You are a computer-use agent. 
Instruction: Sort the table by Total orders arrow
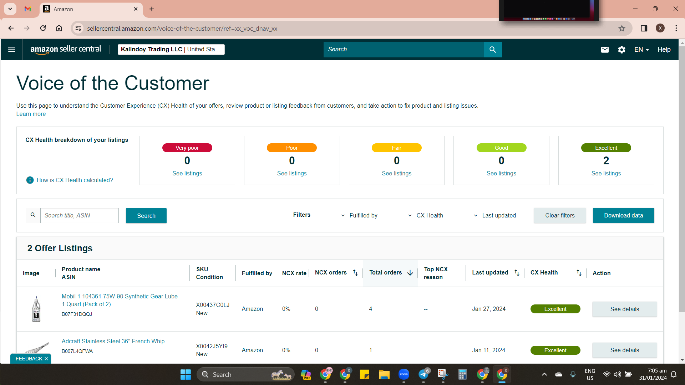pos(410,273)
